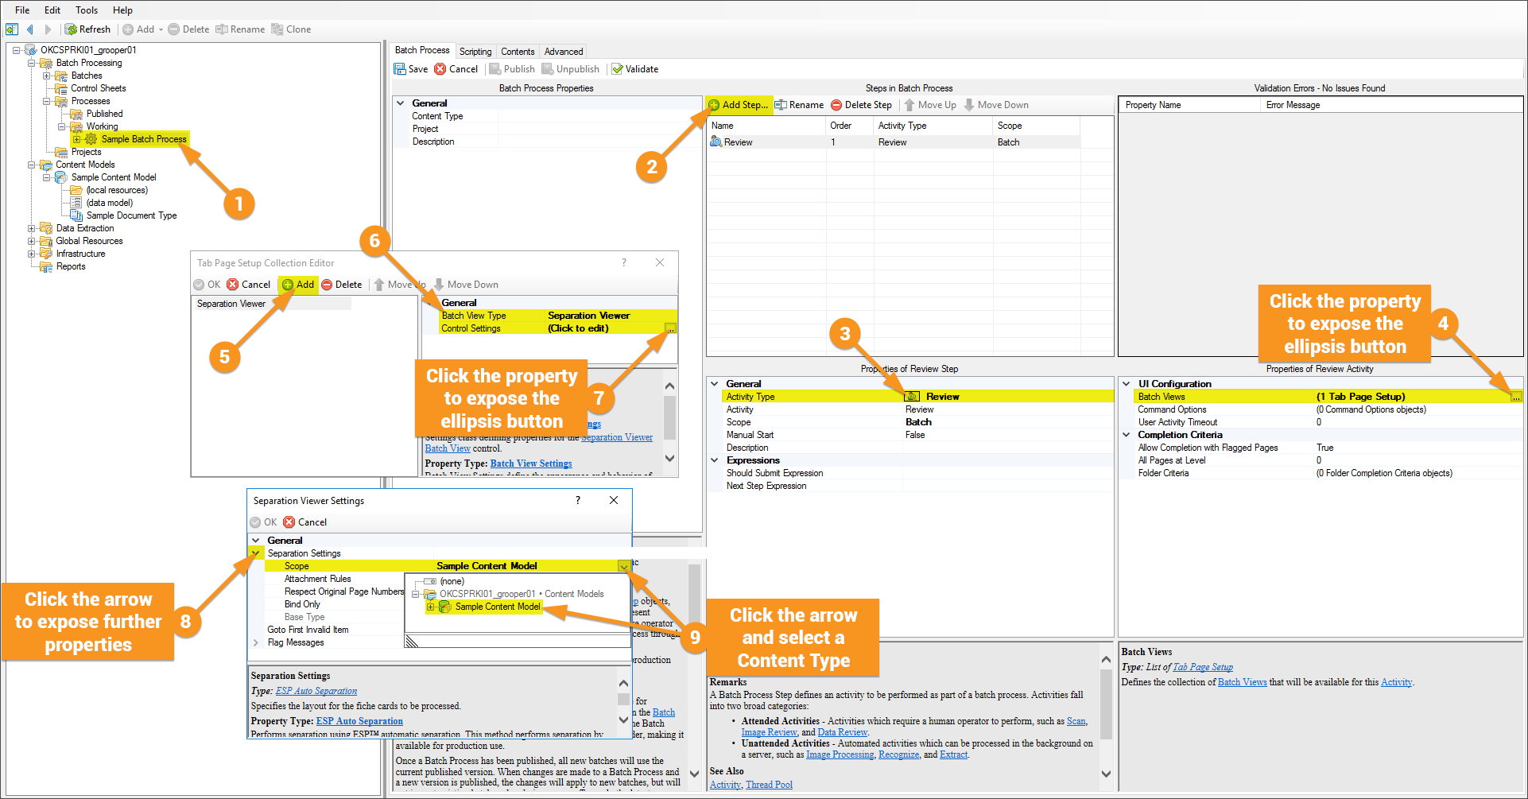This screenshot has width=1528, height=799.
Task: Publish the batch process
Action: coord(512,69)
